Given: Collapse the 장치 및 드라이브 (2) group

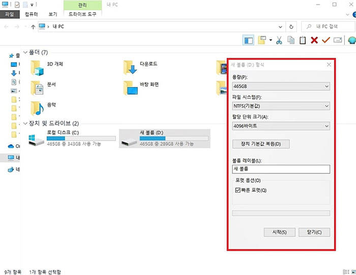Looking at the screenshot, I should pyautogui.click(x=25, y=124).
